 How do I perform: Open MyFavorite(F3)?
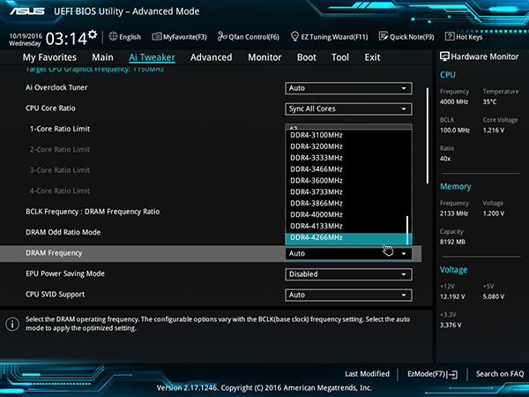(180, 36)
